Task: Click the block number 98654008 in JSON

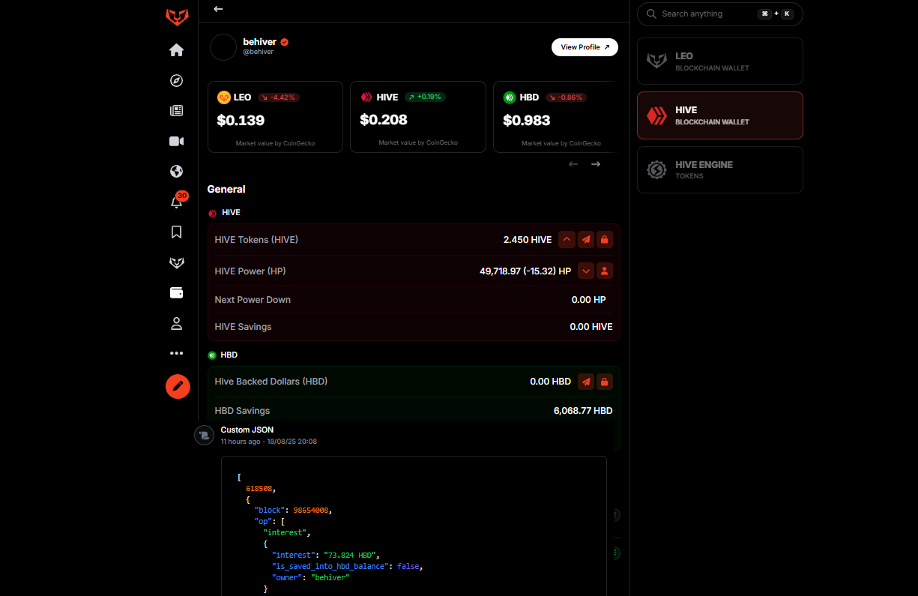Action: 311,511
